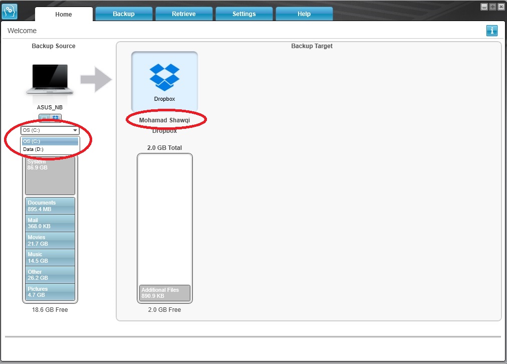Click the 2.0 GB Total label
Image resolution: width=507 pixels, height=364 pixels.
coord(165,148)
